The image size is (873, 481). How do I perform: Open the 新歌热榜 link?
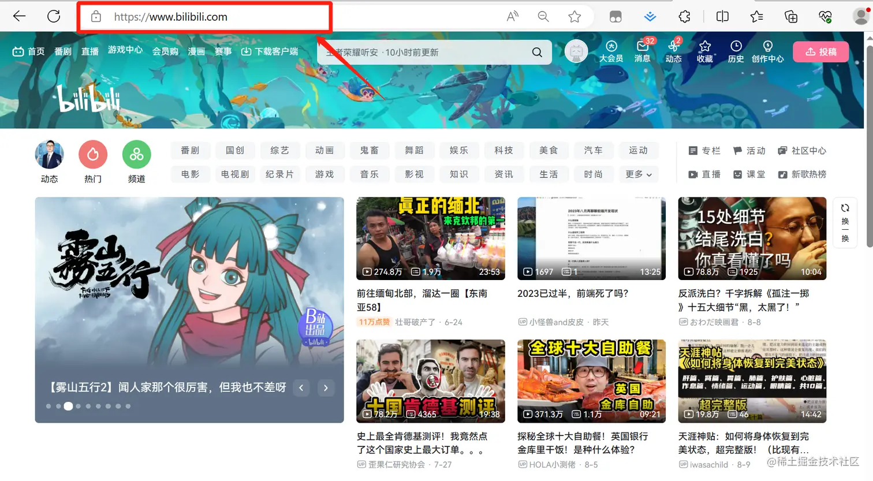point(802,174)
